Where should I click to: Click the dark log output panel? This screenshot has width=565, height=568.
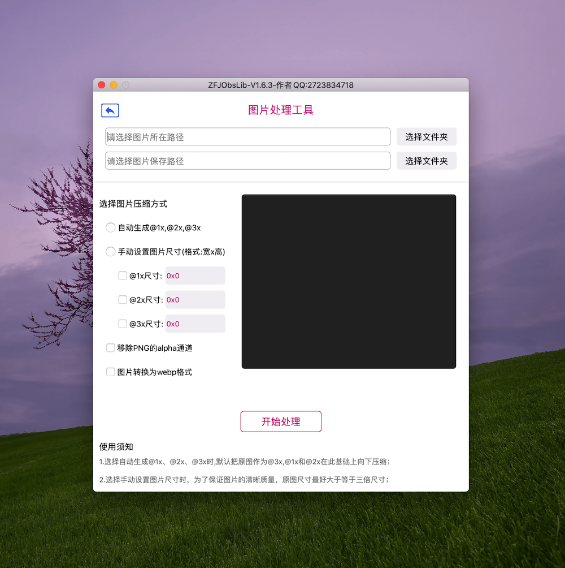coord(349,282)
